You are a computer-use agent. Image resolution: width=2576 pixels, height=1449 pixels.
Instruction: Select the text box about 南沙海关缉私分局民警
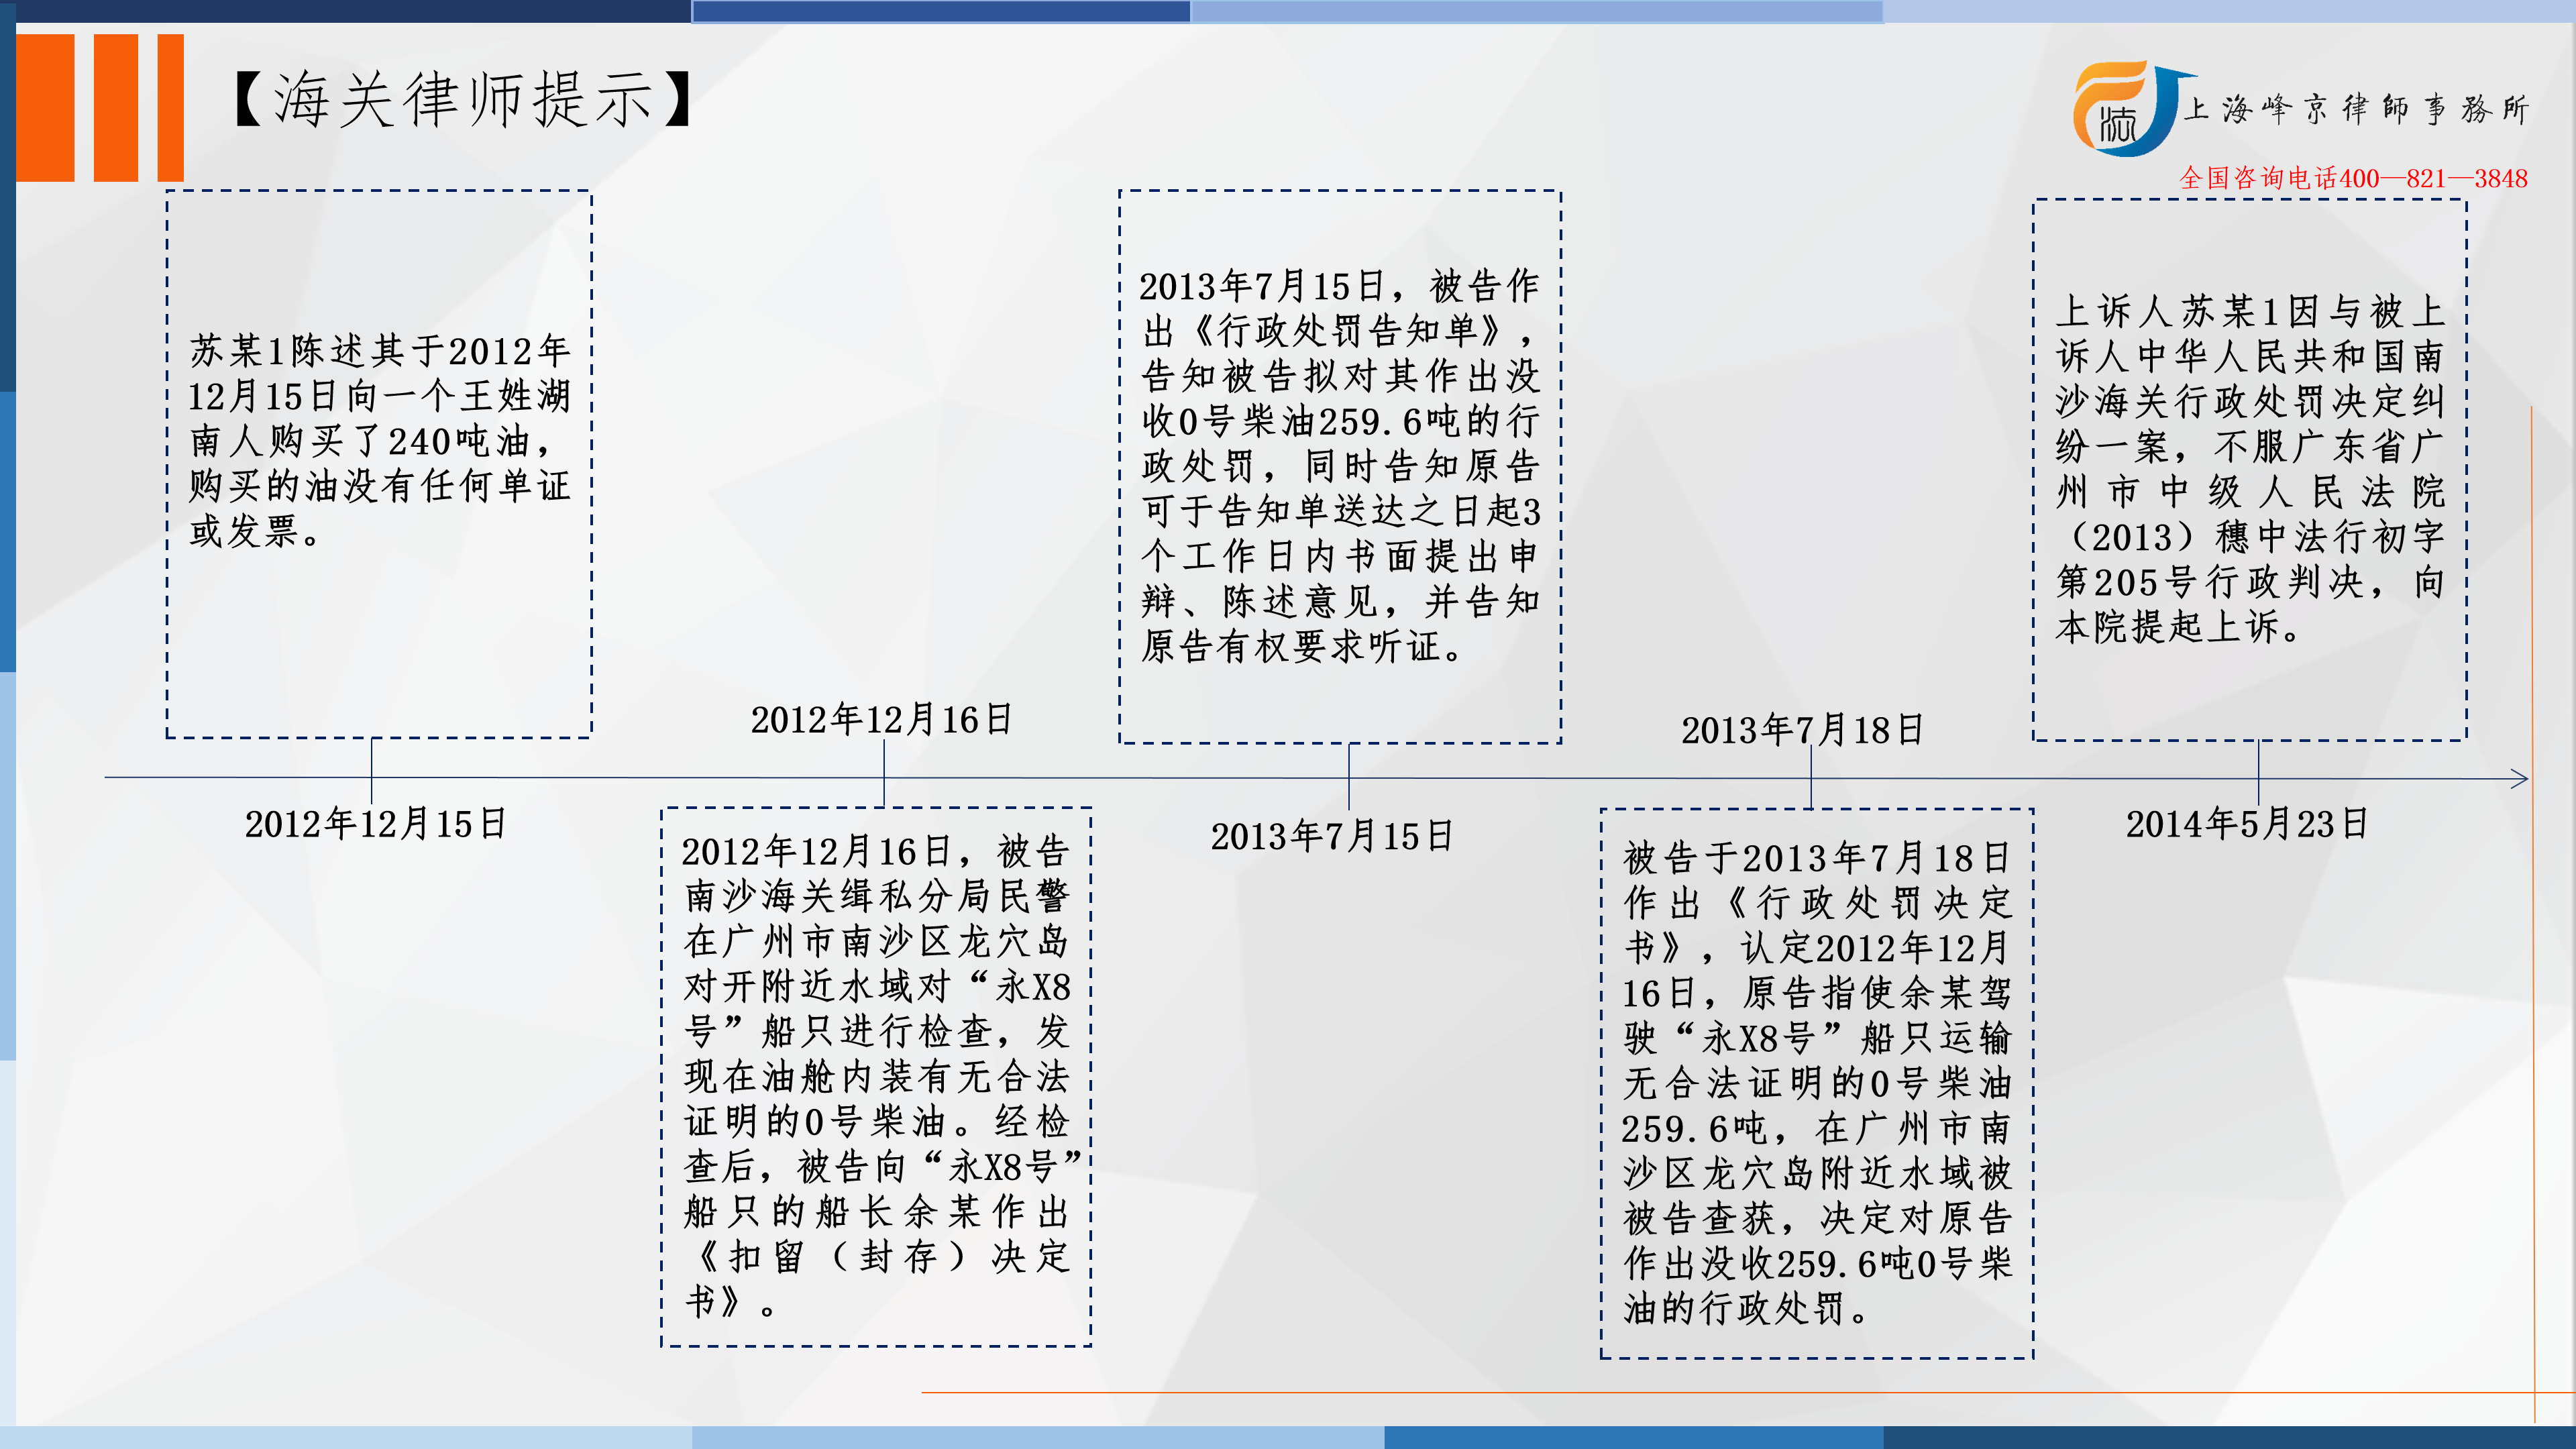(876, 1077)
